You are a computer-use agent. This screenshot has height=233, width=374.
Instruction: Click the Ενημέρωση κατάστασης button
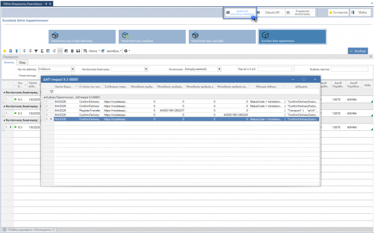point(301,12)
